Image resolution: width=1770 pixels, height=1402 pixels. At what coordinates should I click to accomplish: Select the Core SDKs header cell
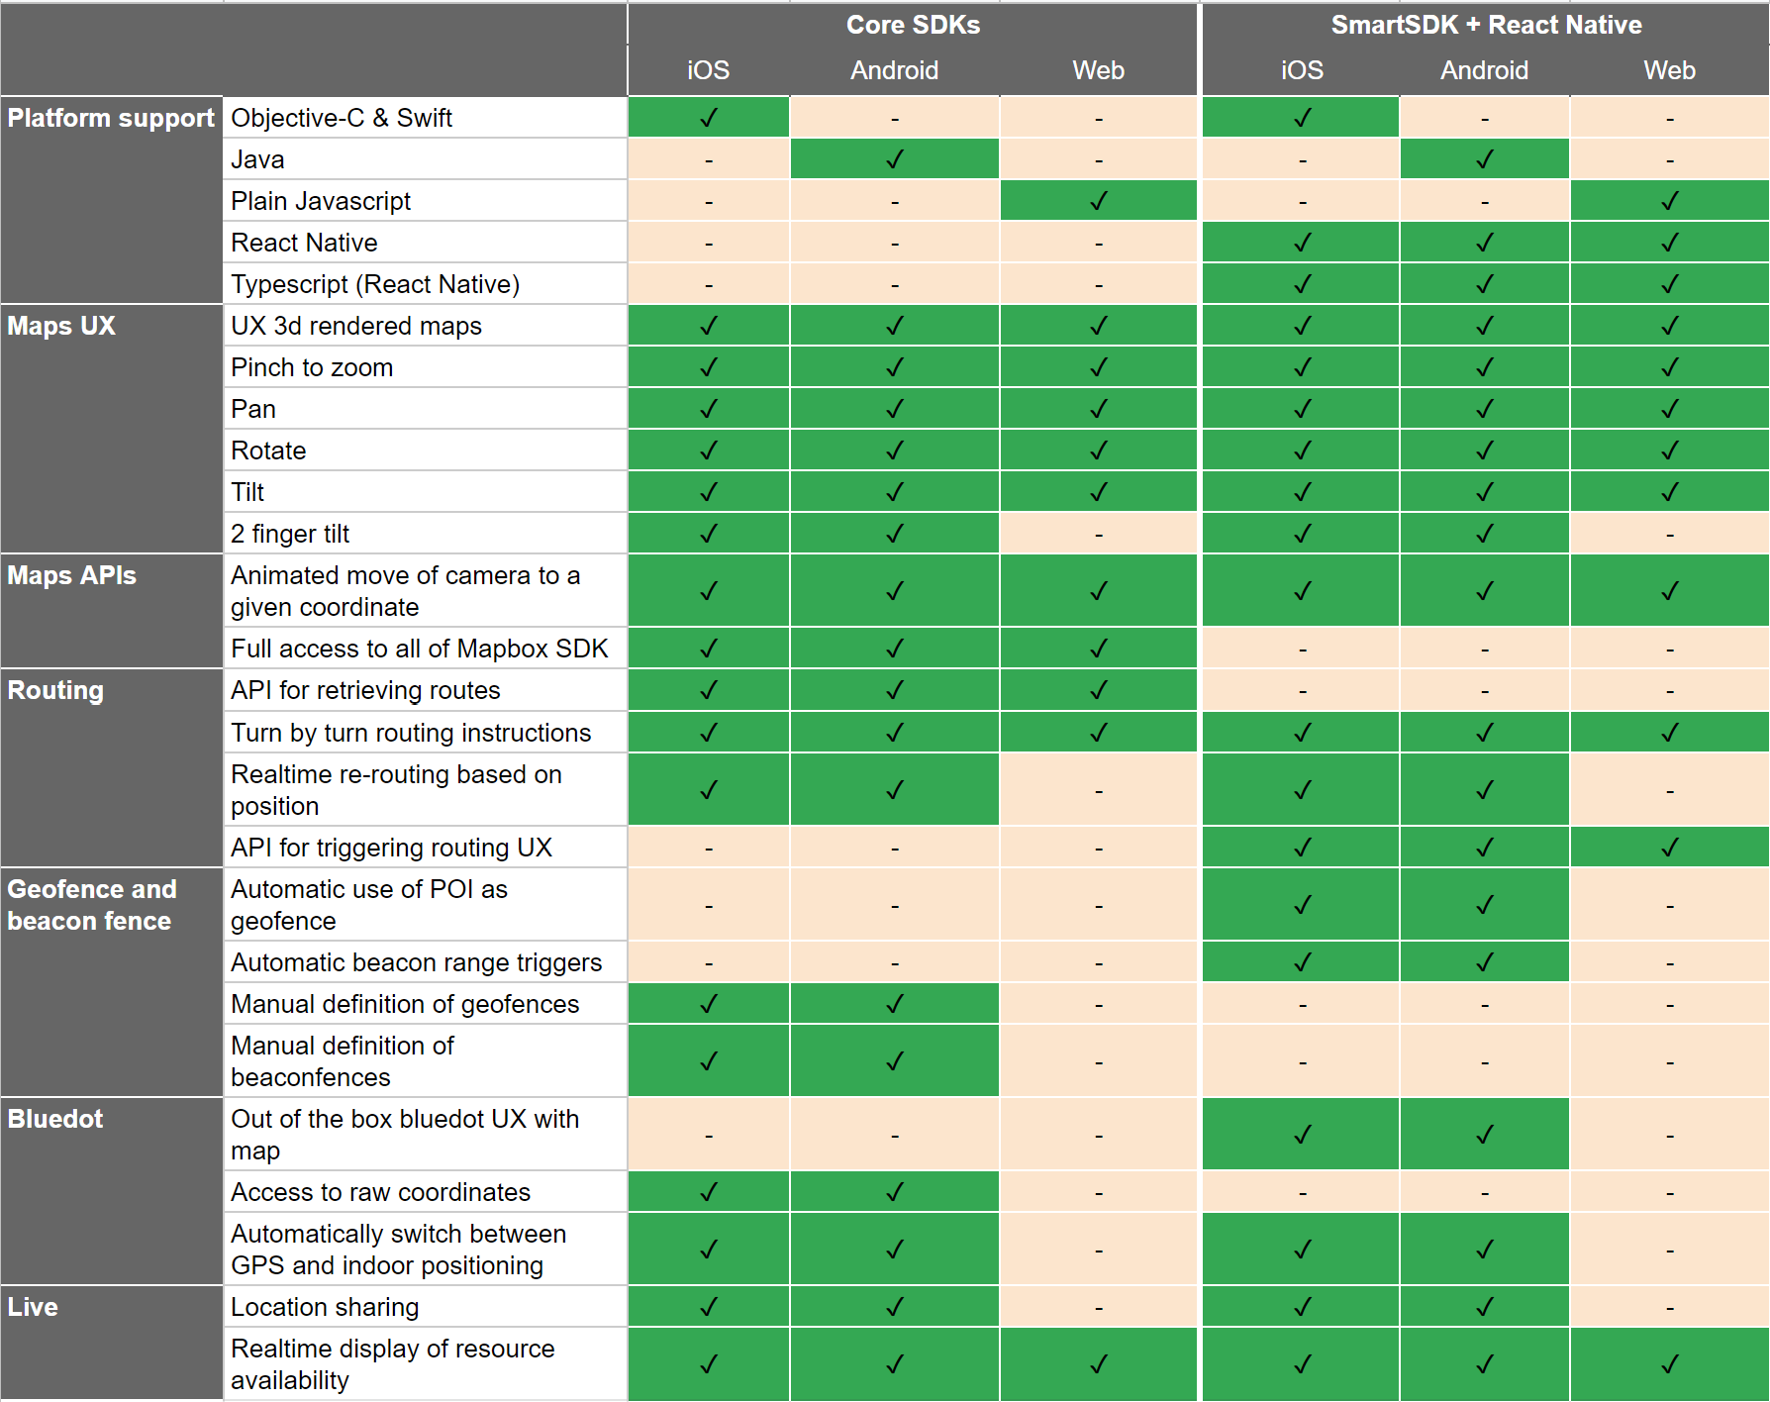point(913,25)
